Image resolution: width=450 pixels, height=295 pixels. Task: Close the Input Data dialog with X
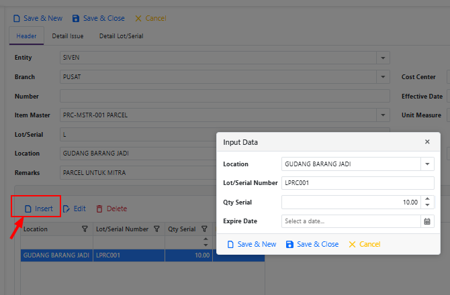pos(427,141)
